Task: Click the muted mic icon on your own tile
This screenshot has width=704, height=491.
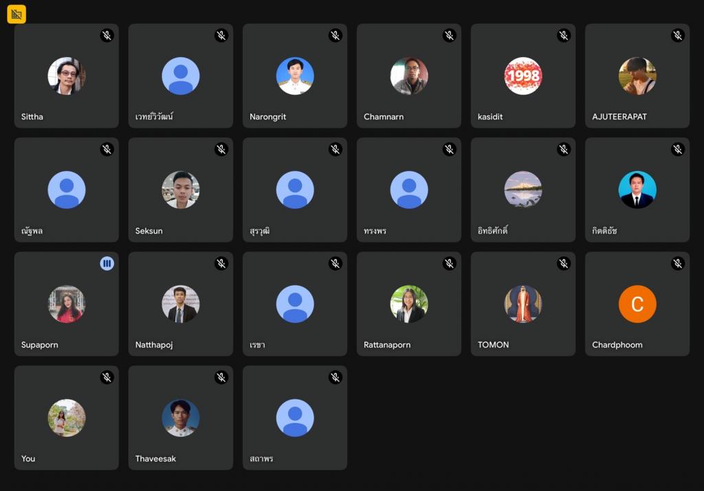Action: click(x=107, y=378)
